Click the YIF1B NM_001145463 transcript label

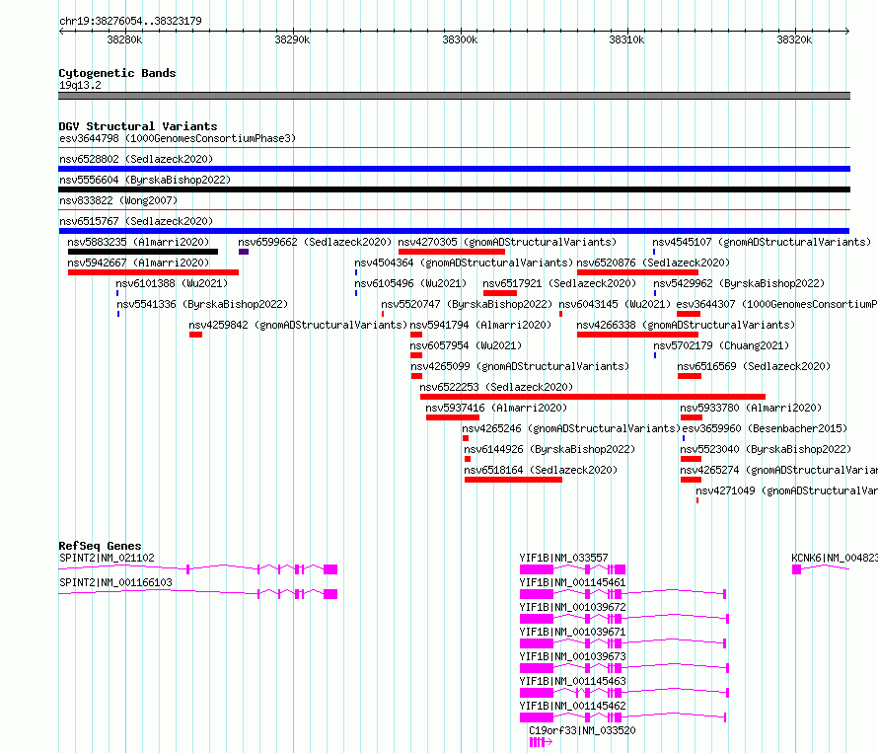(x=573, y=681)
